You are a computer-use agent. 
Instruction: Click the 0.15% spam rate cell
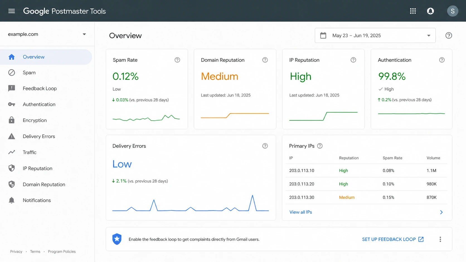pos(388,197)
